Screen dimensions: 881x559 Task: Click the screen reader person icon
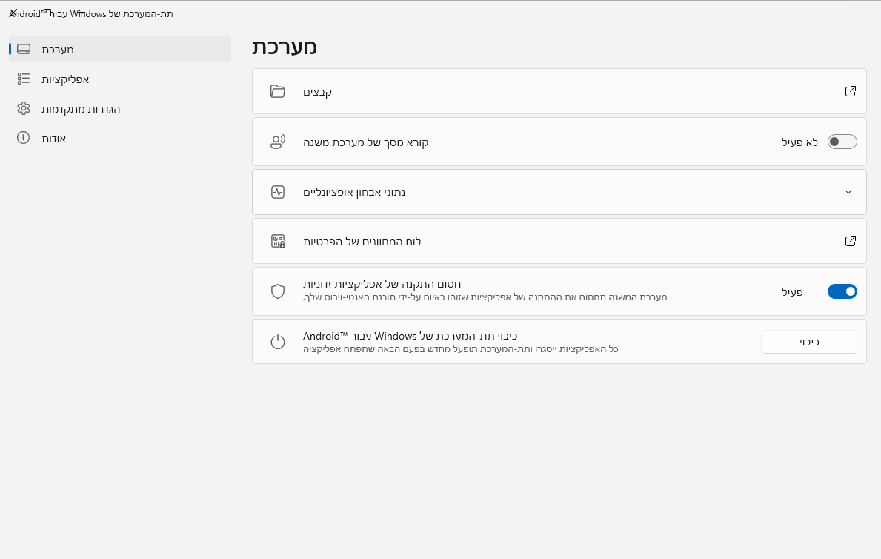[278, 142]
